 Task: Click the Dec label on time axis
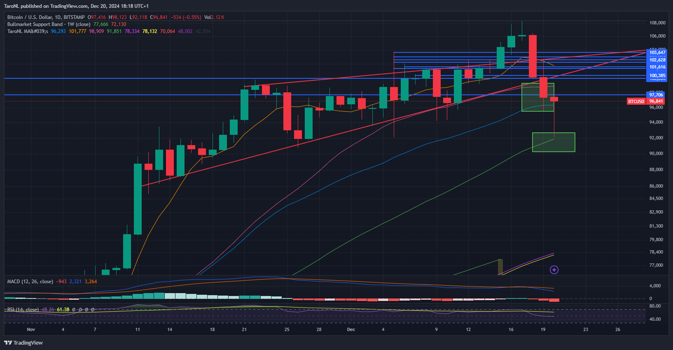point(351,329)
